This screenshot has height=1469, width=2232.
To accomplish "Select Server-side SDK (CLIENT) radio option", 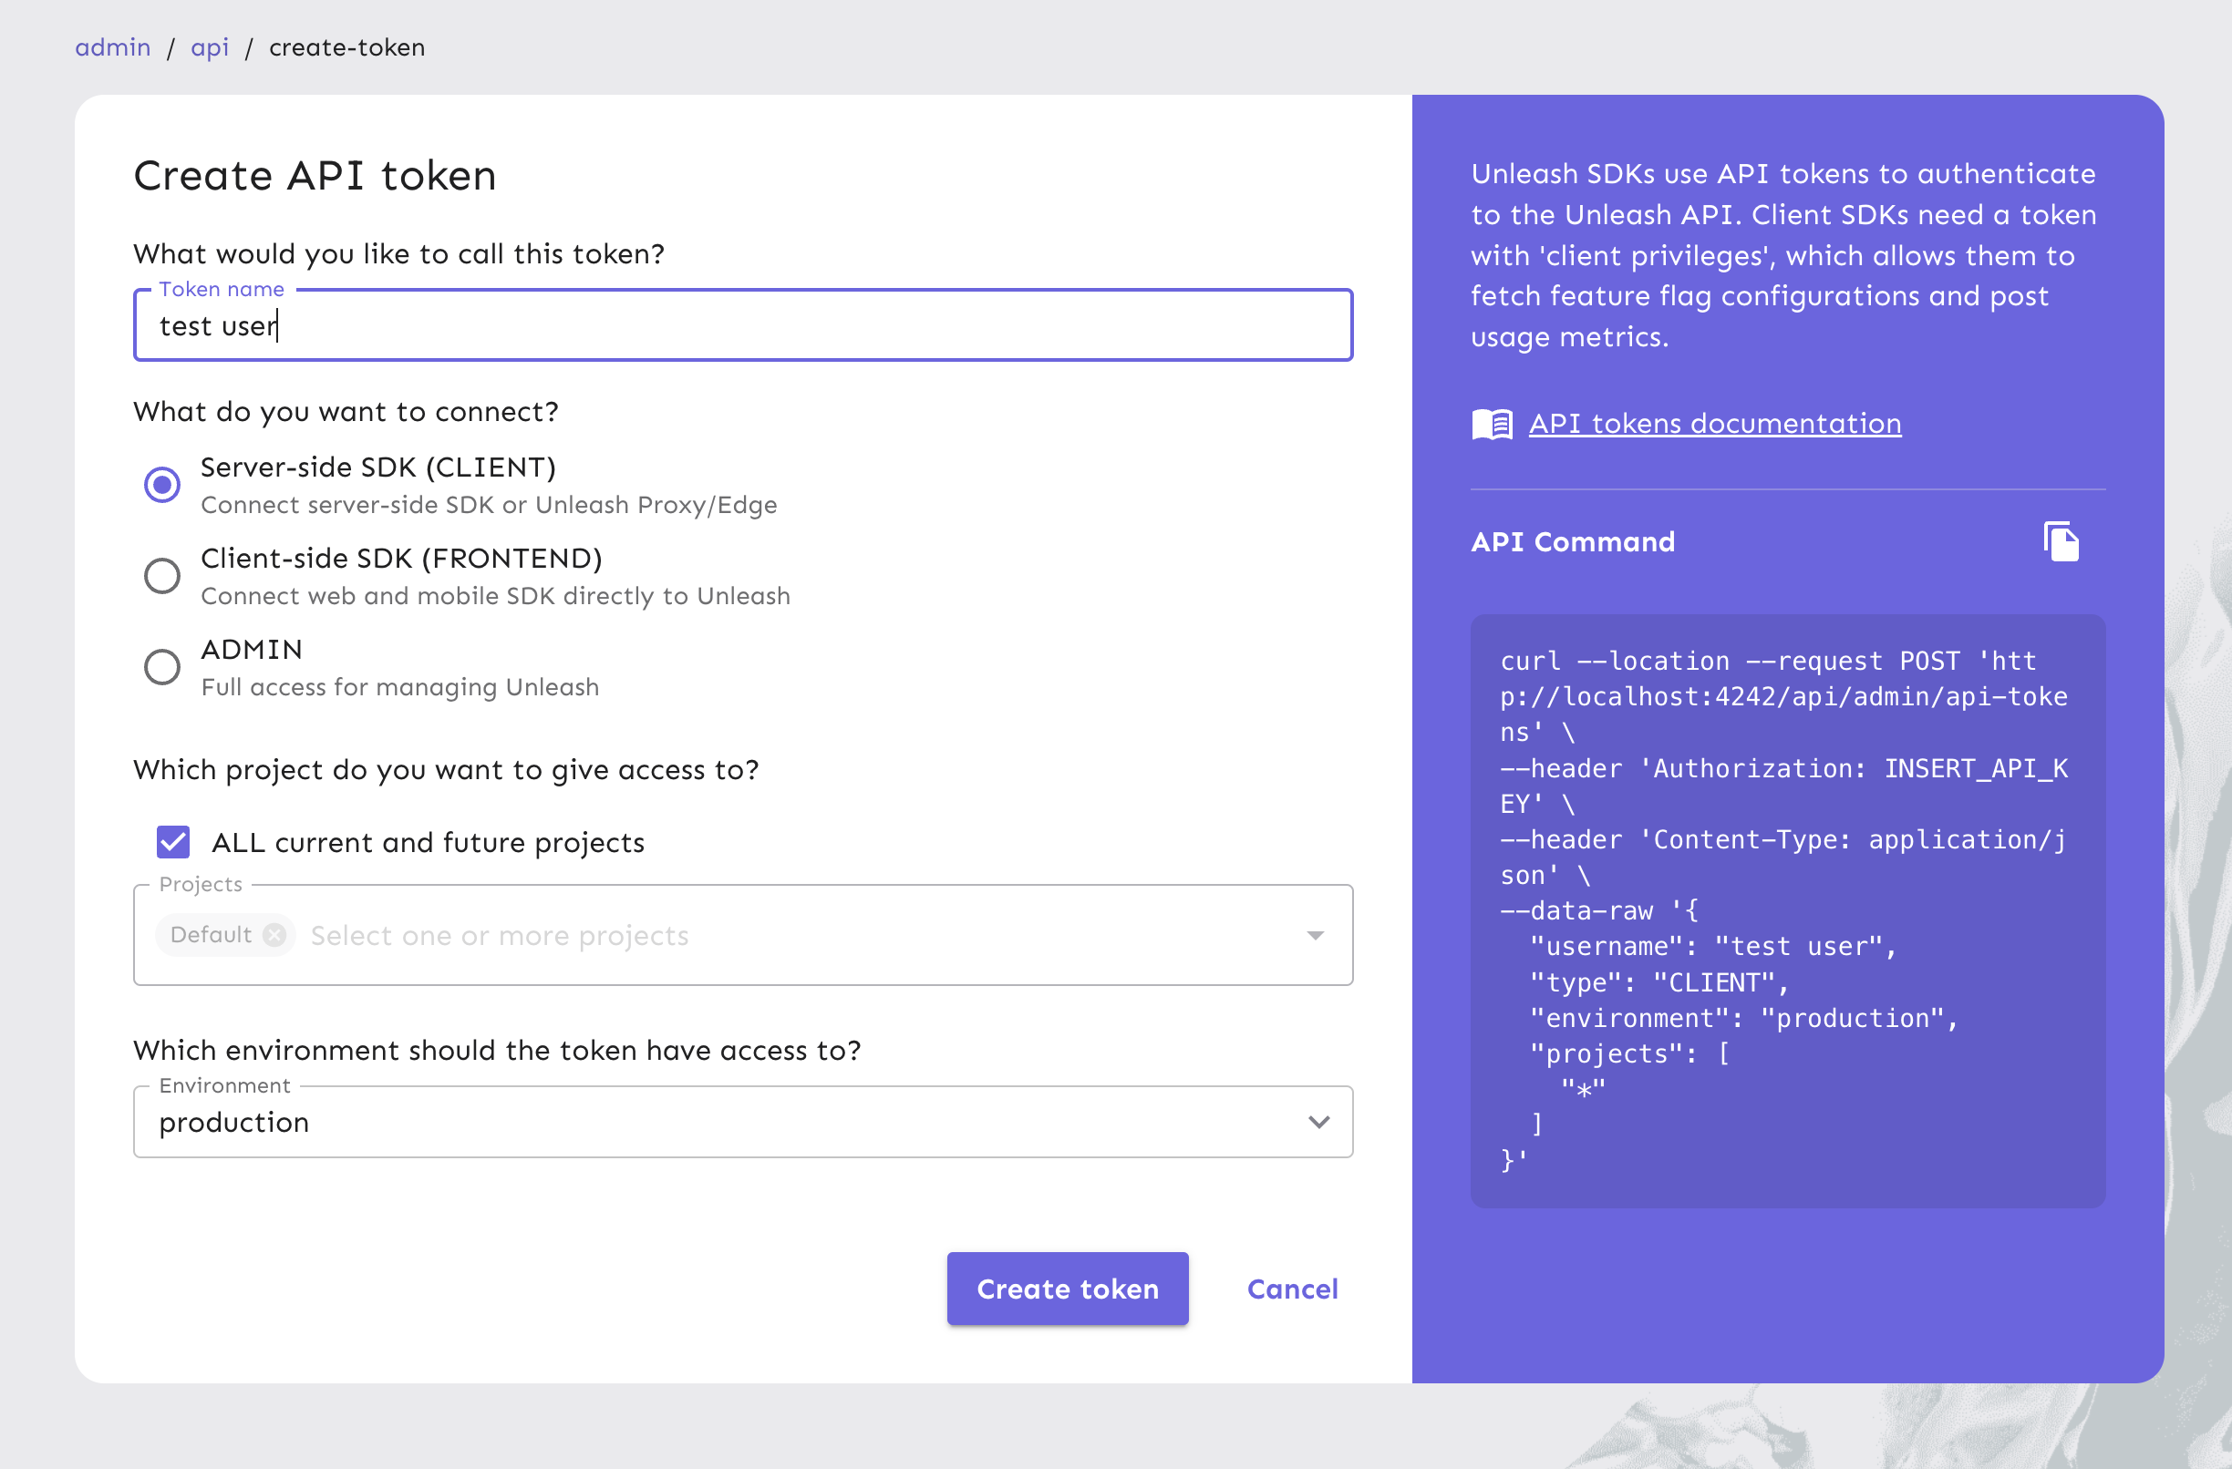I will 162,485.
